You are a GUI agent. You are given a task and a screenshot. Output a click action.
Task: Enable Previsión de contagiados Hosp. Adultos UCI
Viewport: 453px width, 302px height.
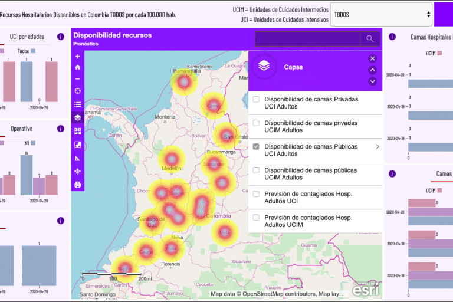click(x=256, y=194)
